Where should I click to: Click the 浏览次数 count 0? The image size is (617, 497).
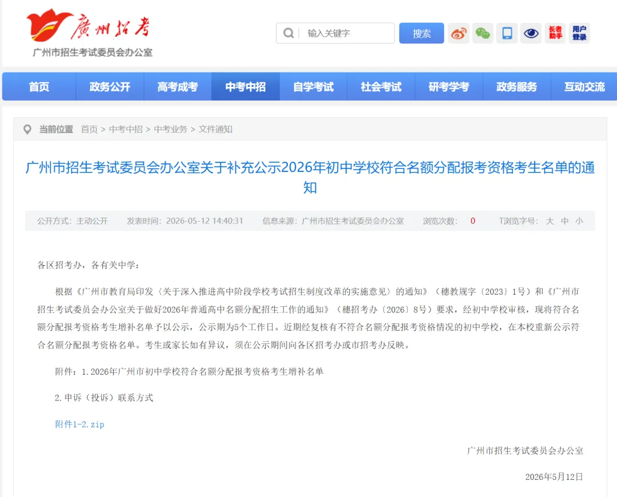tap(472, 221)
